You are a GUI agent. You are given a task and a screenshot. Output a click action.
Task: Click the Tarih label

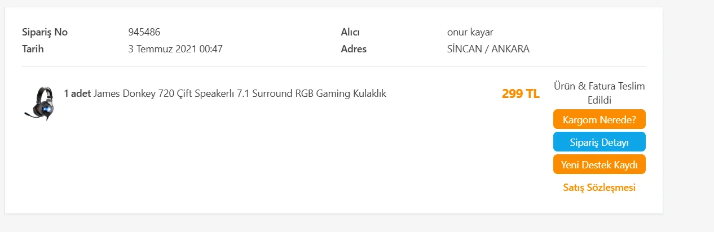click(33, 49)
